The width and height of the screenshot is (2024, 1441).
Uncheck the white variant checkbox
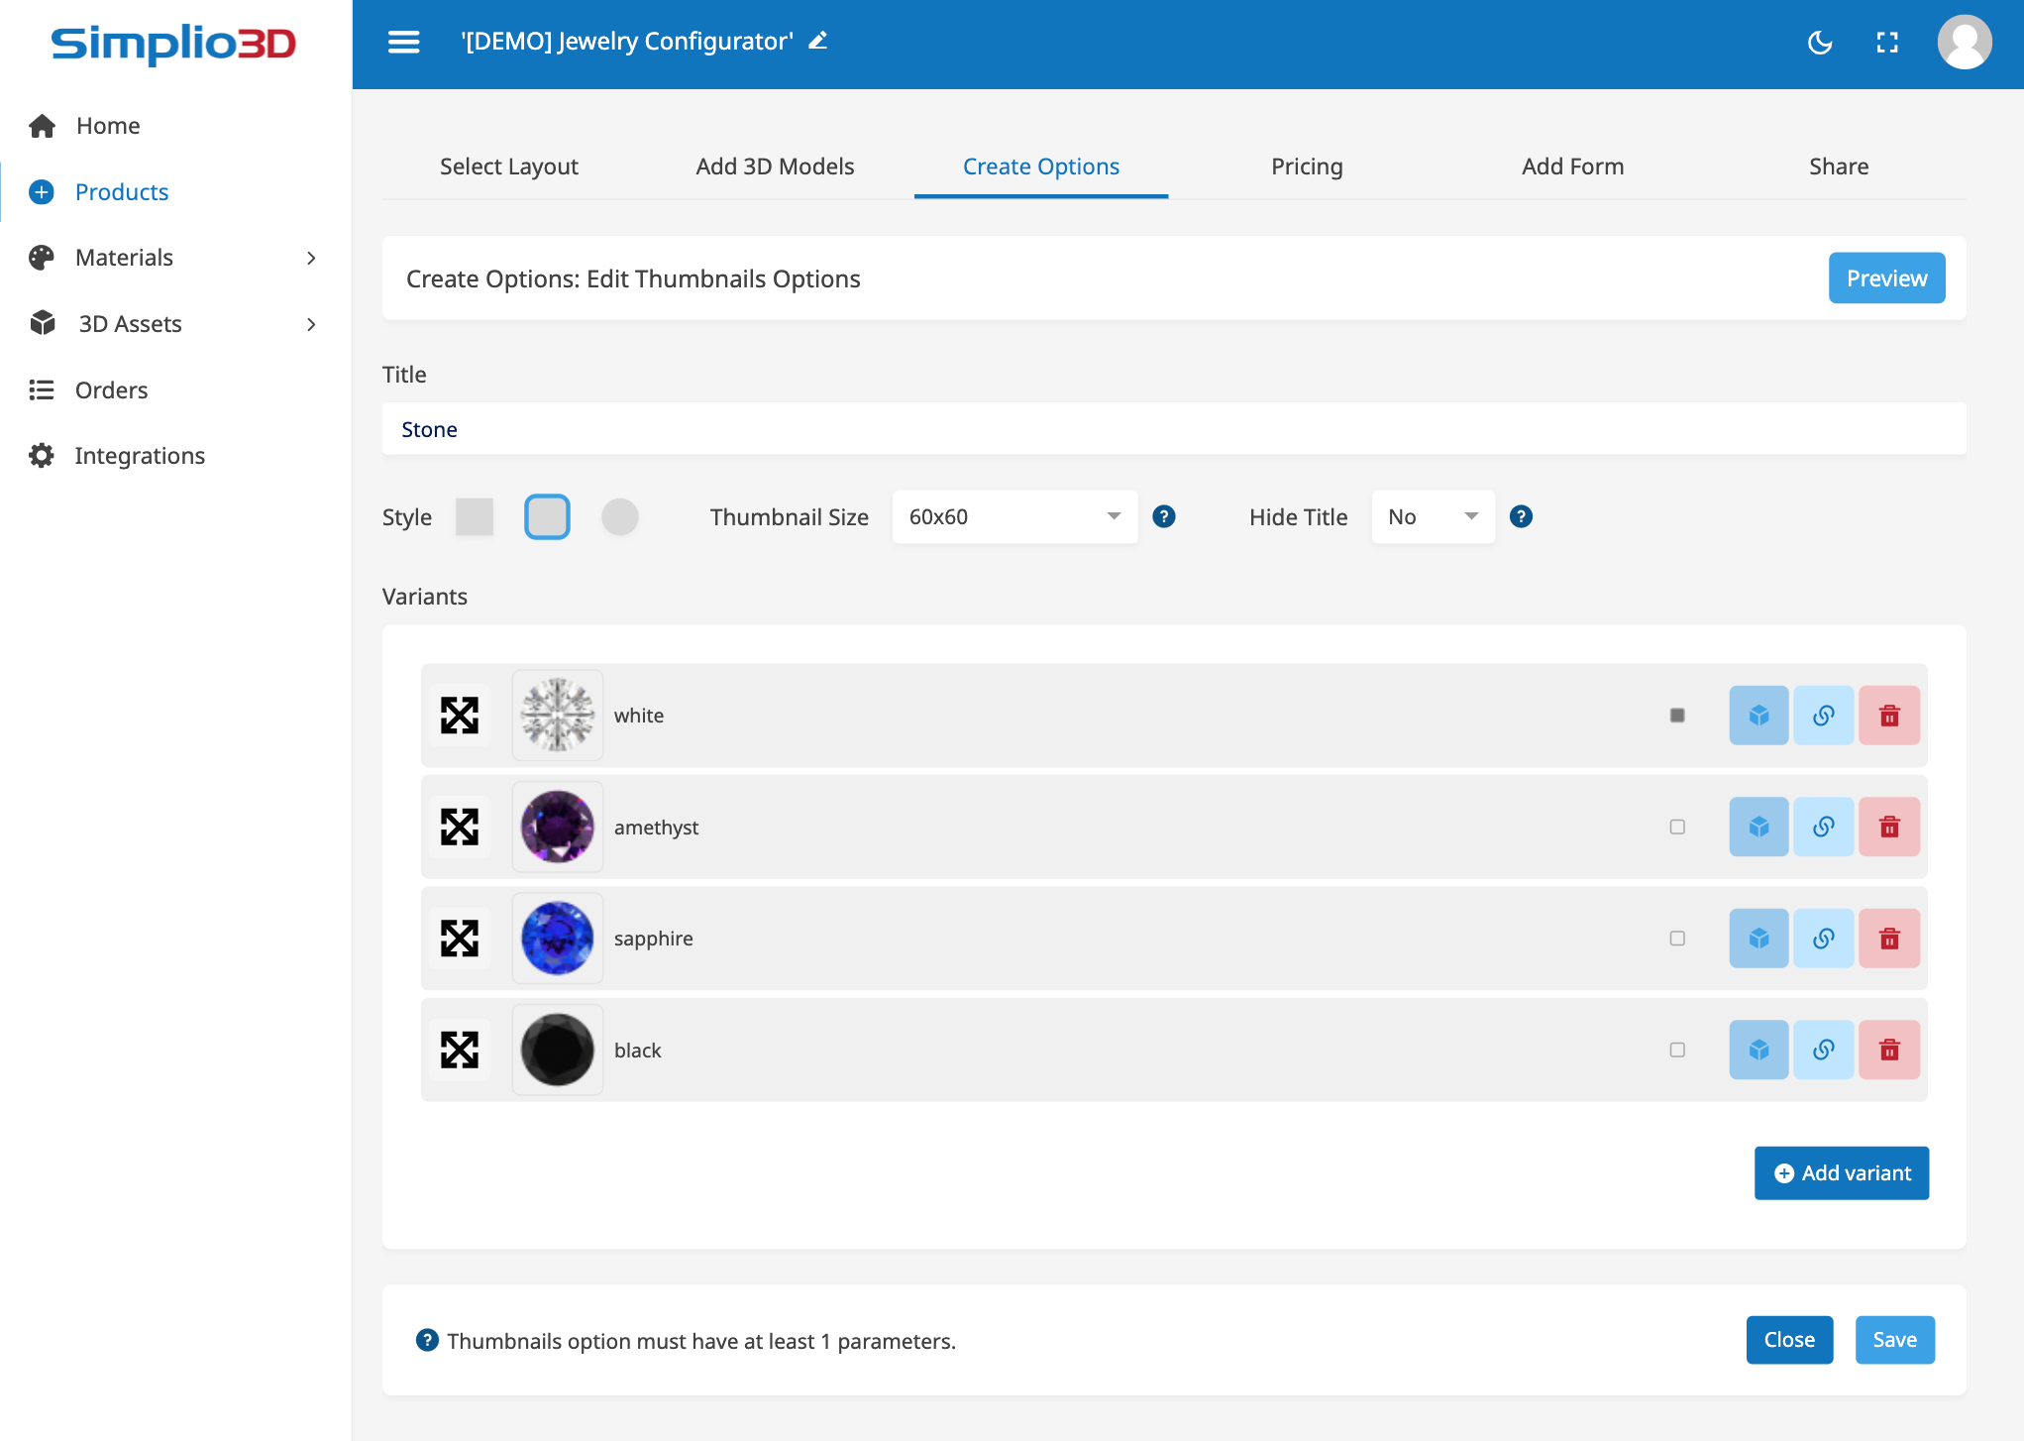pyautogui.click(x=1677, y=715)
